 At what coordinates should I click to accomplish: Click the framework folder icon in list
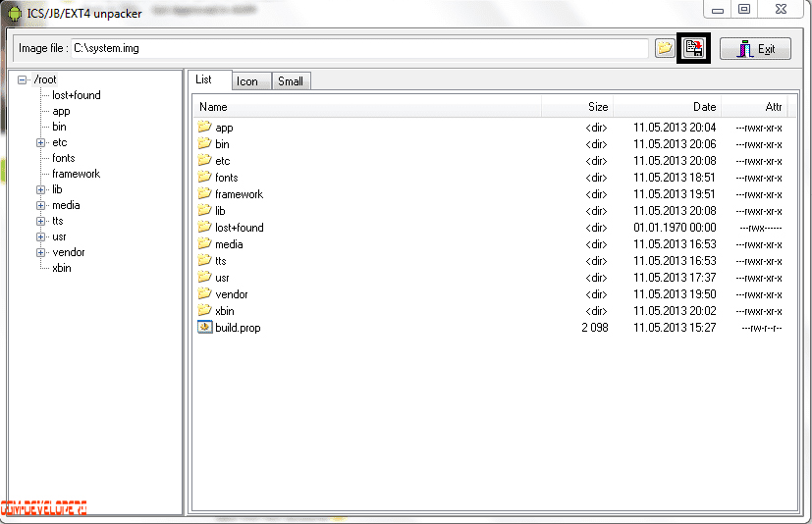point(204,193)
